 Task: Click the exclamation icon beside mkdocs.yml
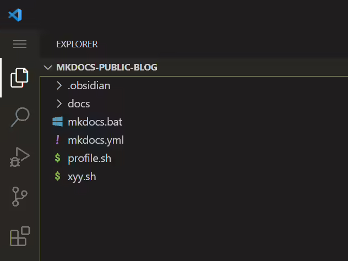coord(57,140)
